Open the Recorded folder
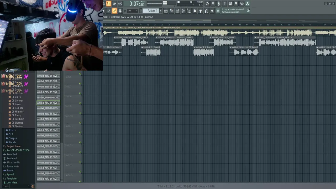 [12, 154]
